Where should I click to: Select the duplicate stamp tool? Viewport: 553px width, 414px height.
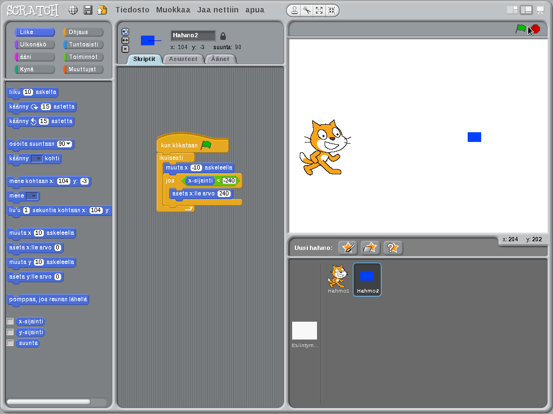tap(294, 11)
